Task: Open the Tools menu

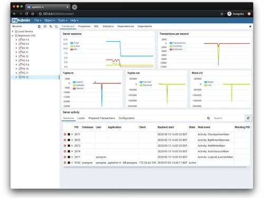Action: coord(63,21)
